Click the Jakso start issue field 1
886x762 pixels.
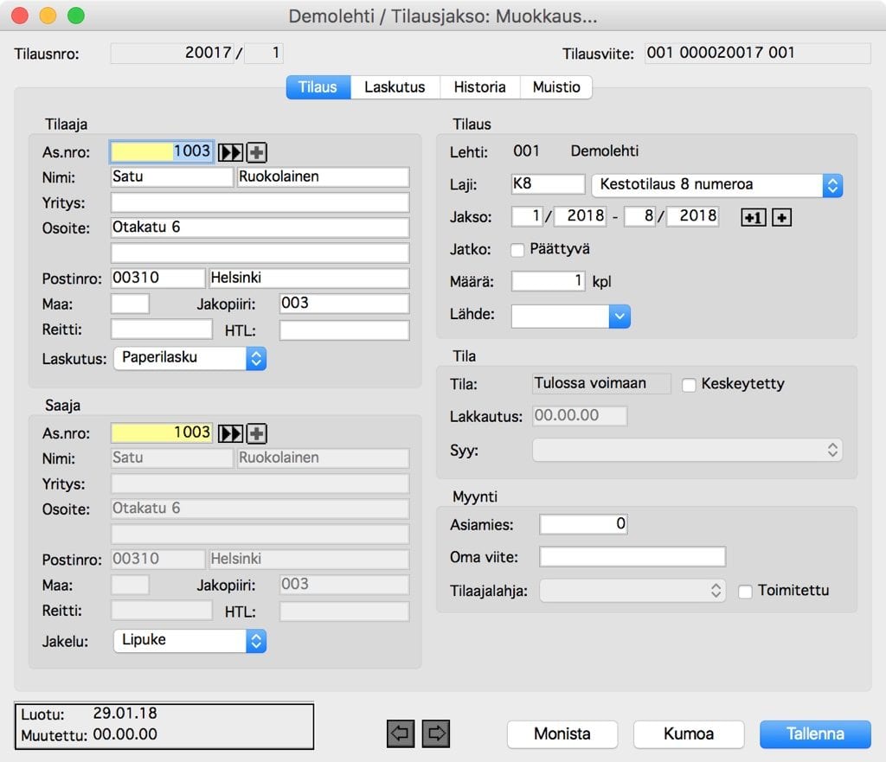click(527, 216)
